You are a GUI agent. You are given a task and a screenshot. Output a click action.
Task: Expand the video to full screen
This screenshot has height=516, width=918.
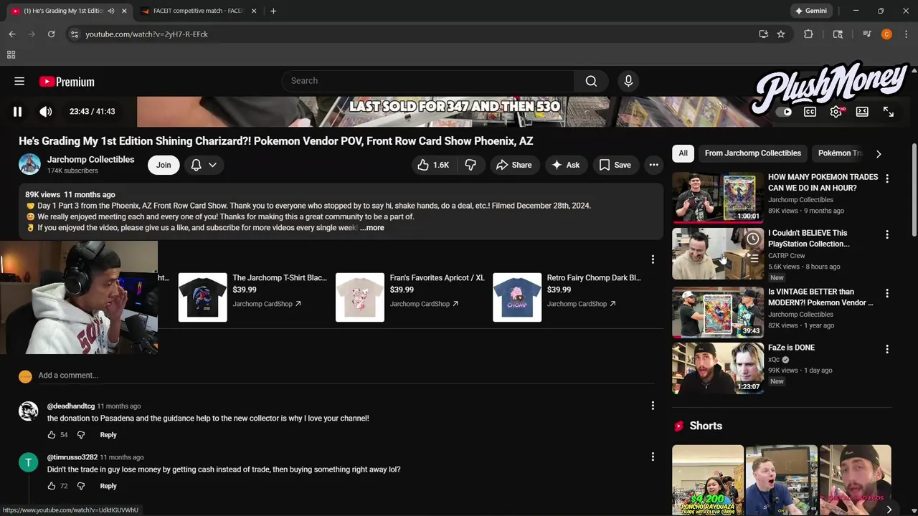pos(889,112)
